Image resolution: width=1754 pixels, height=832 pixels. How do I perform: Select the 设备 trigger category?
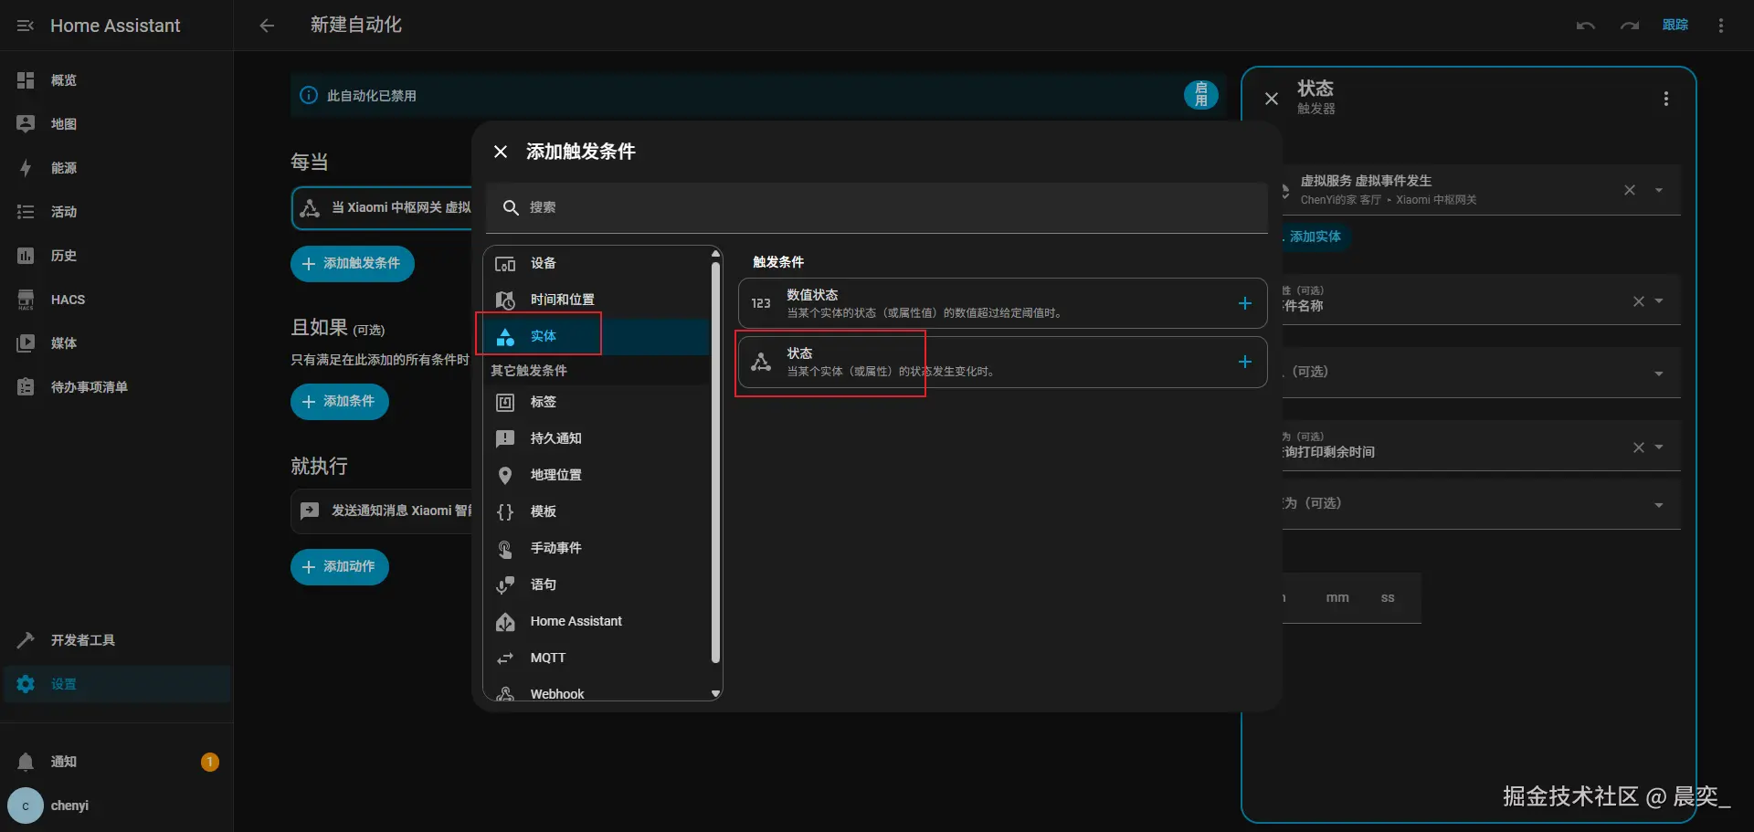click(x=543, y=264)
